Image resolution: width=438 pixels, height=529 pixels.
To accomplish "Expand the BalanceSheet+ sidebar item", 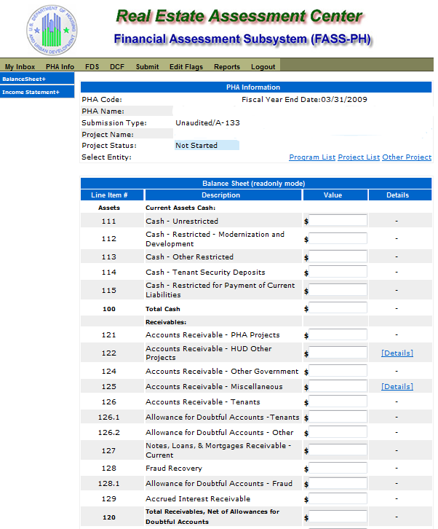I will click(x=24, y=79).
